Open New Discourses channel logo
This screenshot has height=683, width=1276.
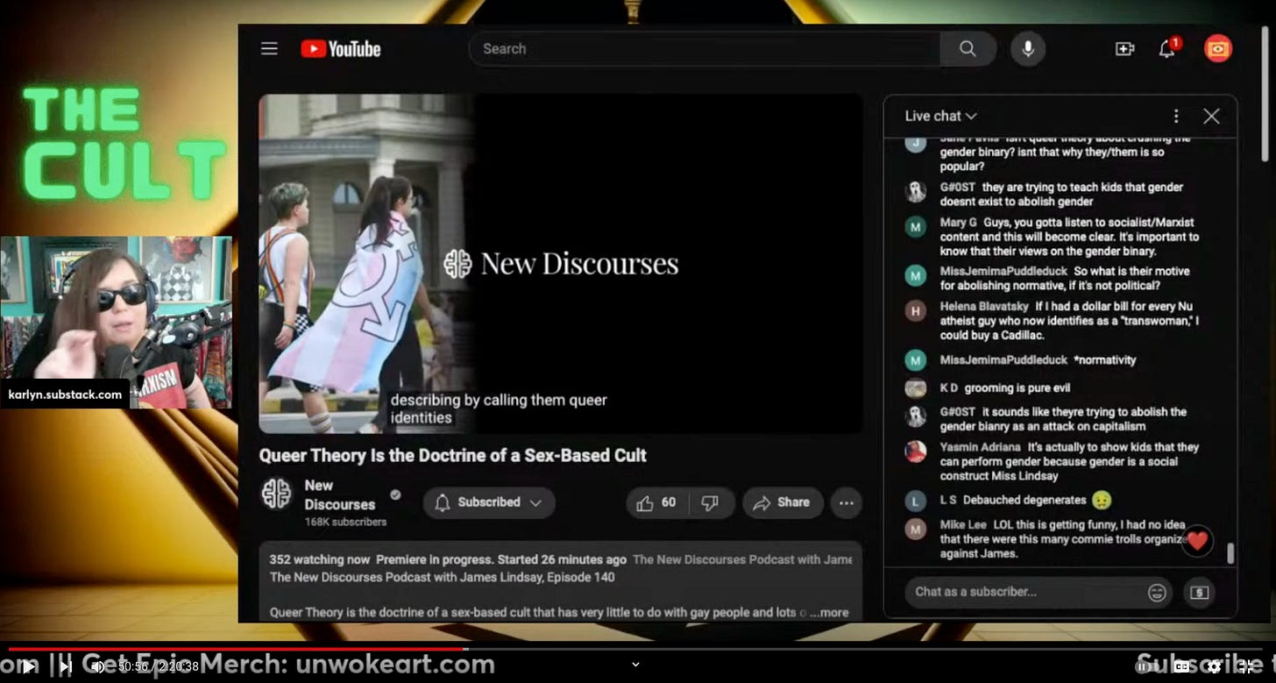277,494
